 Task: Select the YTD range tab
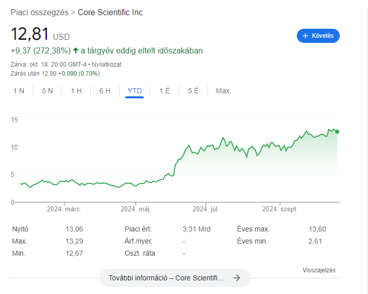(x=134, y=91)
